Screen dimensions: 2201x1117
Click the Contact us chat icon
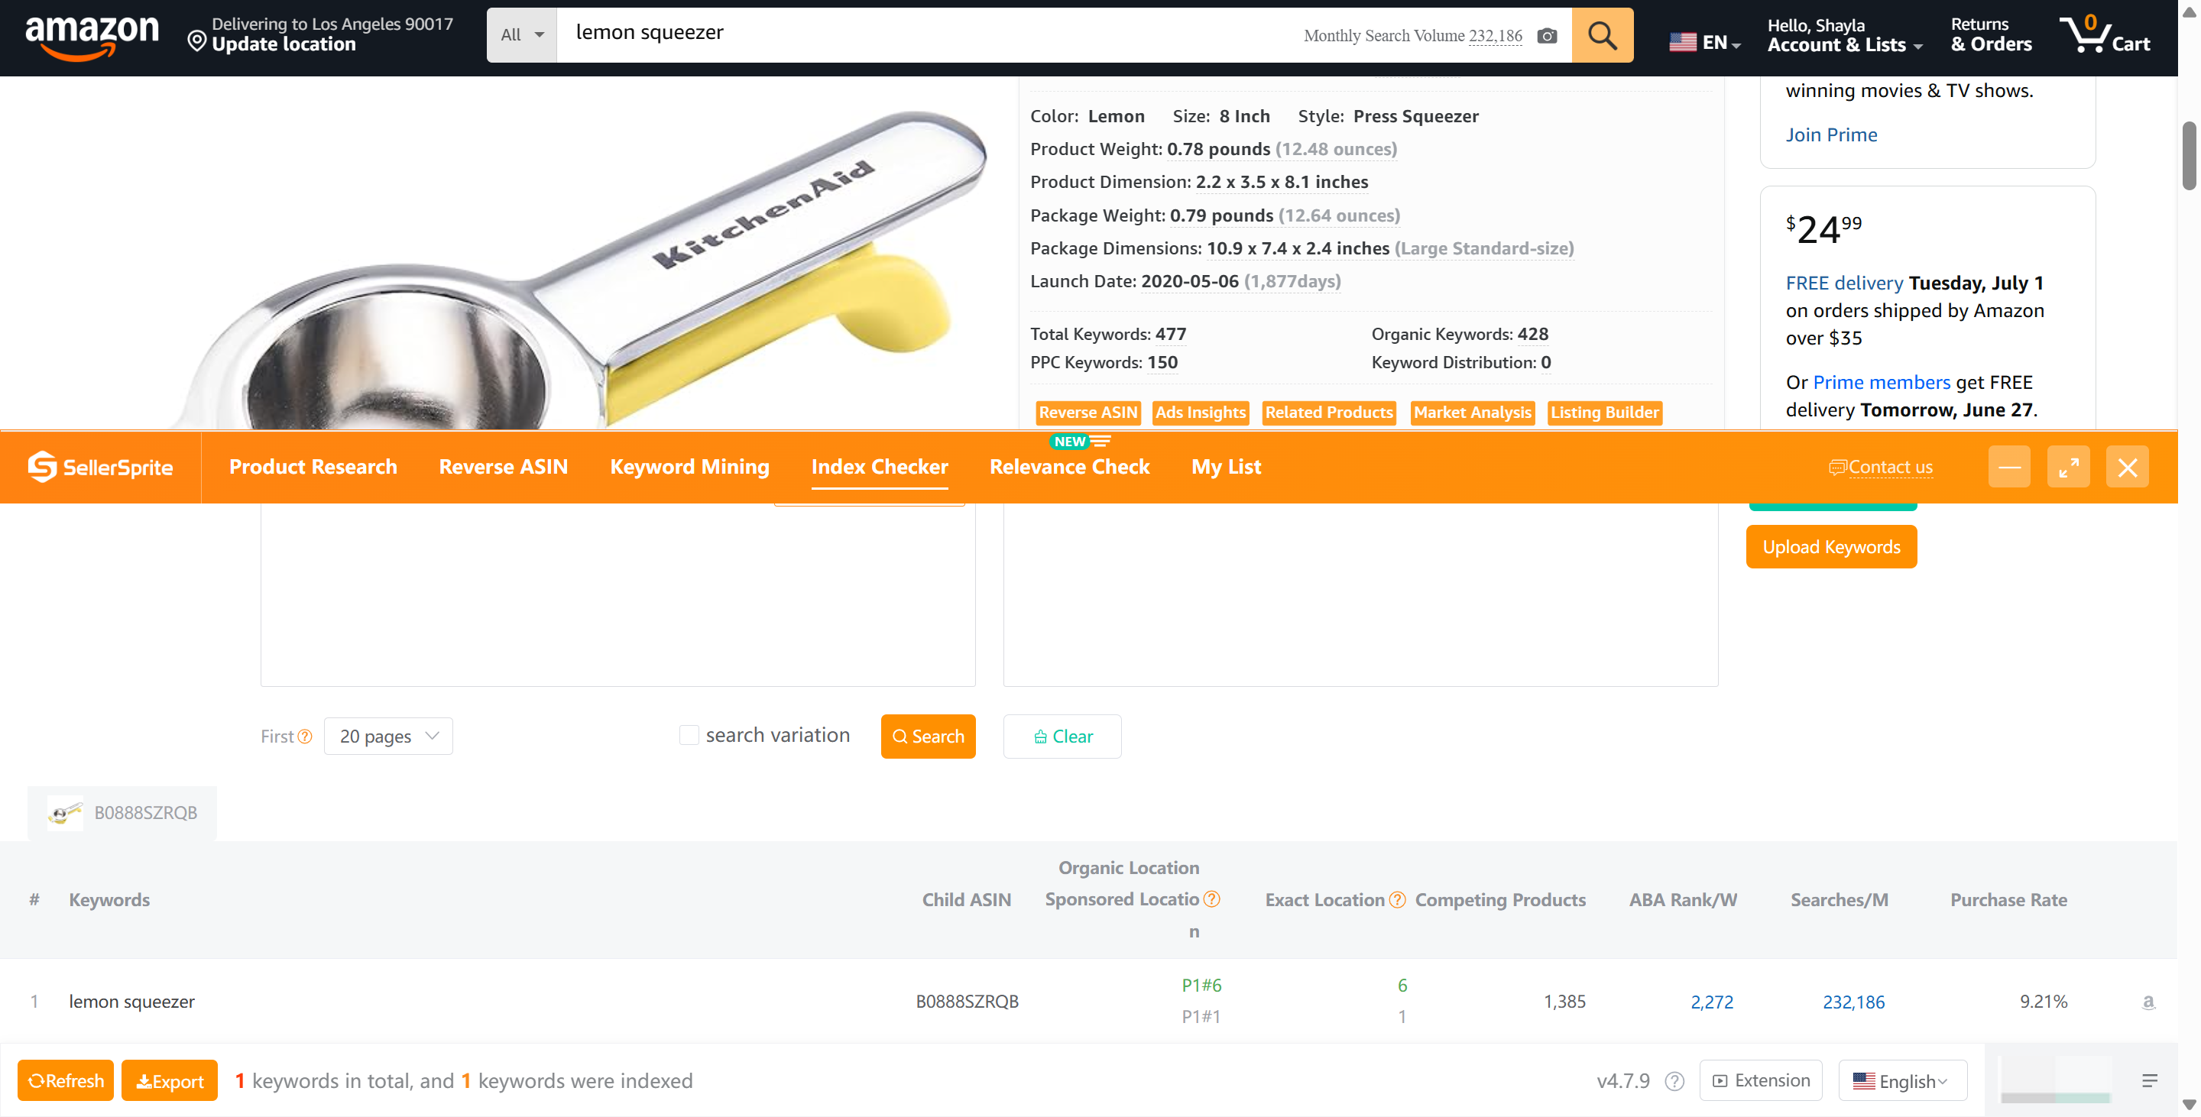(x=1837, y=467)
